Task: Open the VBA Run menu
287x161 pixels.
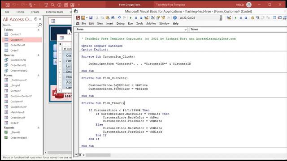Action: (130, 24)
